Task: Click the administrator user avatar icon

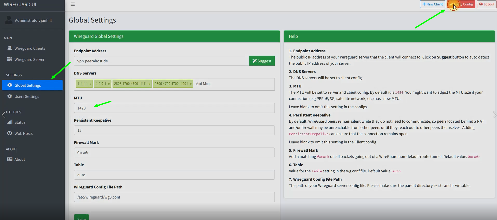Action: [9, 20]
